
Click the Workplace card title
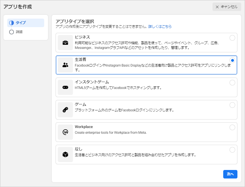[84, 127]
